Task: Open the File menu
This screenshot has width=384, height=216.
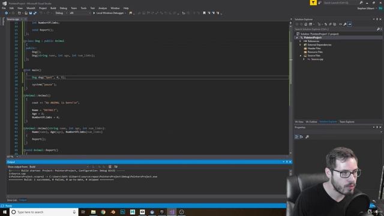Action: click(4, 8)
